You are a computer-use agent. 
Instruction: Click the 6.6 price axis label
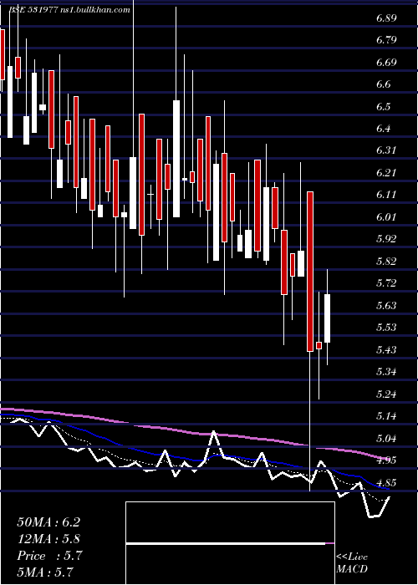pos(384,84)
